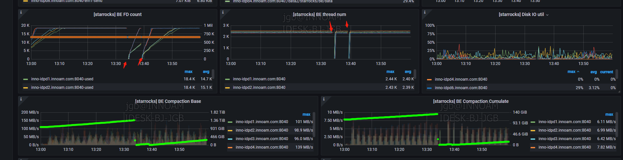Click orange swatch of inno-idpd4 in Disk IO legend
The height and width of the screenshot is (160, 623).
(x=429, y=79)
